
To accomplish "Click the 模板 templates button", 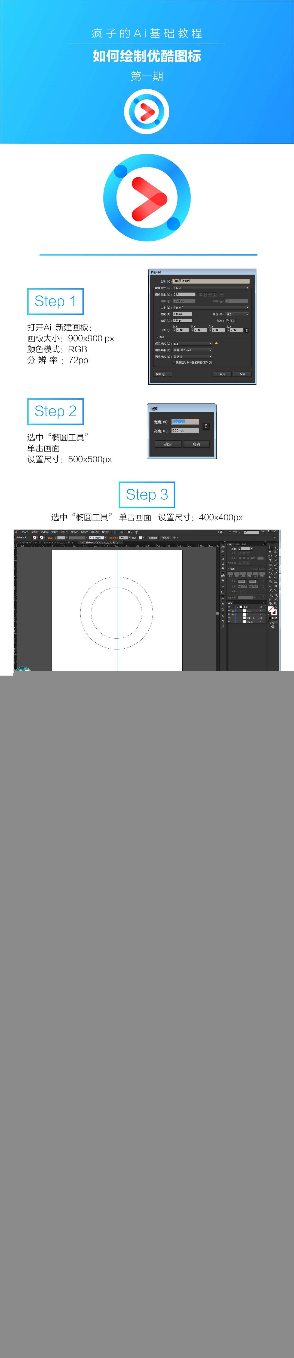I will pos(163,374).
